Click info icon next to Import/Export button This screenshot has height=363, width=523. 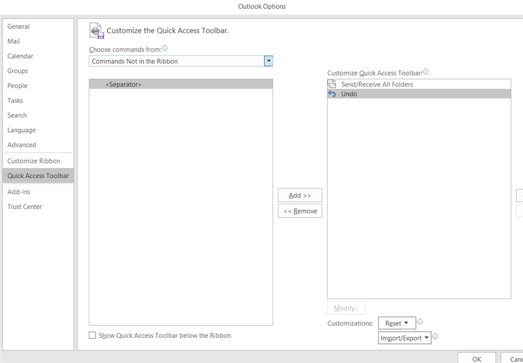click(435, 336)
